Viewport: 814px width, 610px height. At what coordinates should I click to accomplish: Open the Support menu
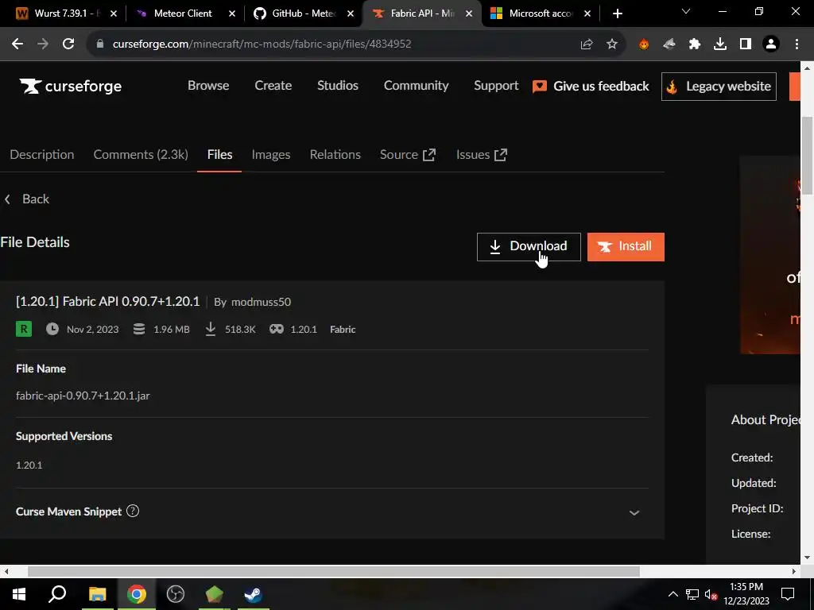[496, 86]
